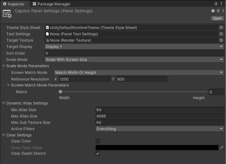Click the Open button

tap(217, 18)
